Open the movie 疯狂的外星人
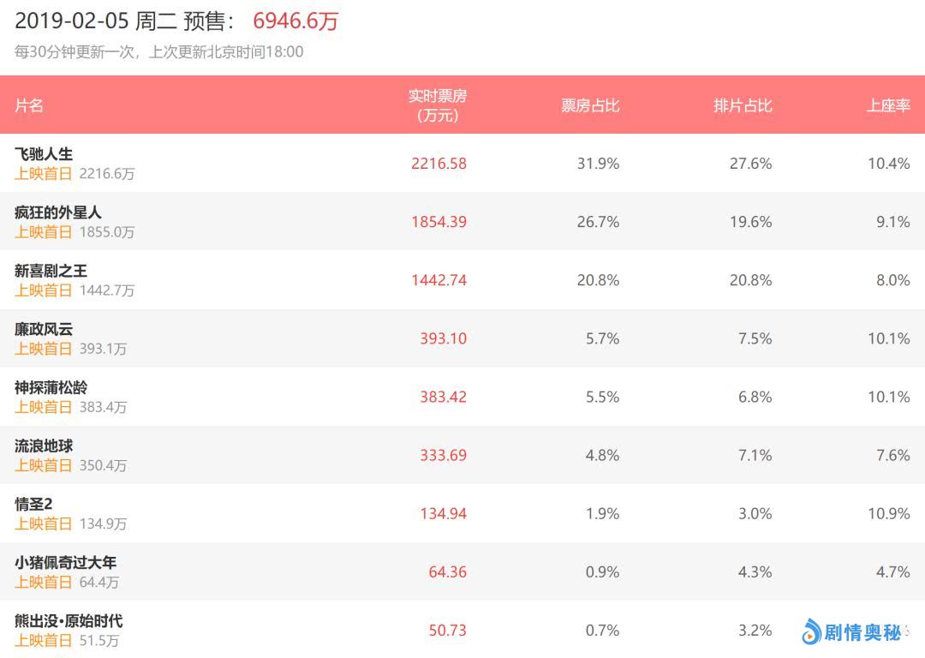This screenshot has width=925, height=658. pyautogui.click(x=58, y=212)
